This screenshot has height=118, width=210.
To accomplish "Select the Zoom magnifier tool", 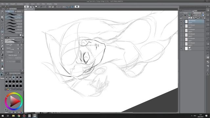I will click(x=2, y=11).
